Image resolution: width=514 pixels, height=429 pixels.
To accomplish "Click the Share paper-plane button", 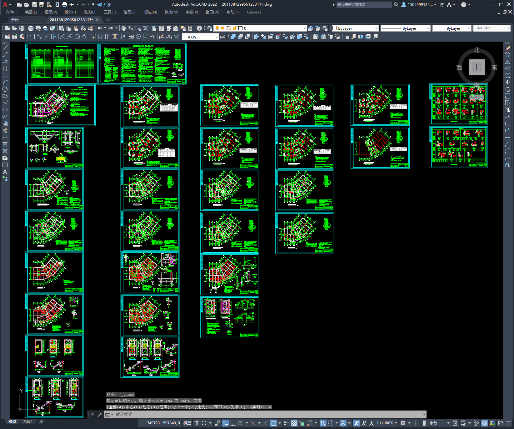I will (104, 4).
